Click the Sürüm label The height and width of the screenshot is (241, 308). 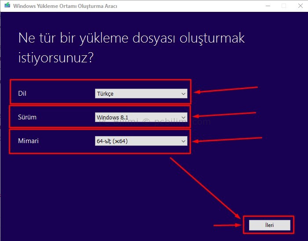tap(27, 117)
